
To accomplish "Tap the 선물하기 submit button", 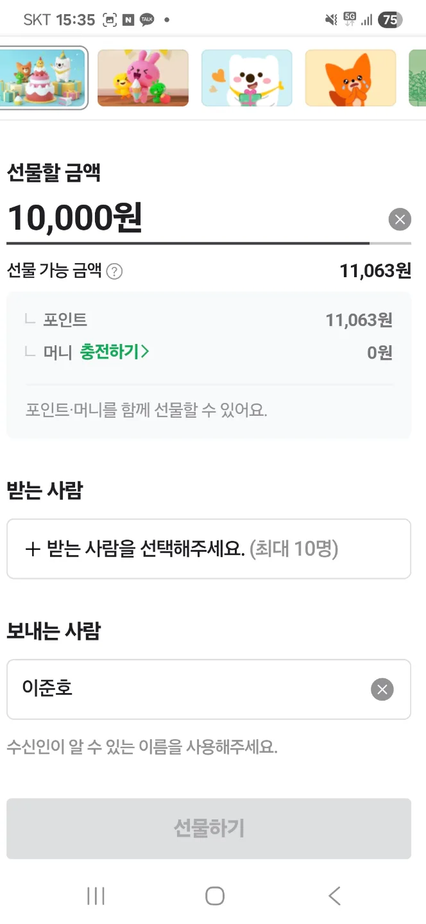I will [x=209, y=828].
